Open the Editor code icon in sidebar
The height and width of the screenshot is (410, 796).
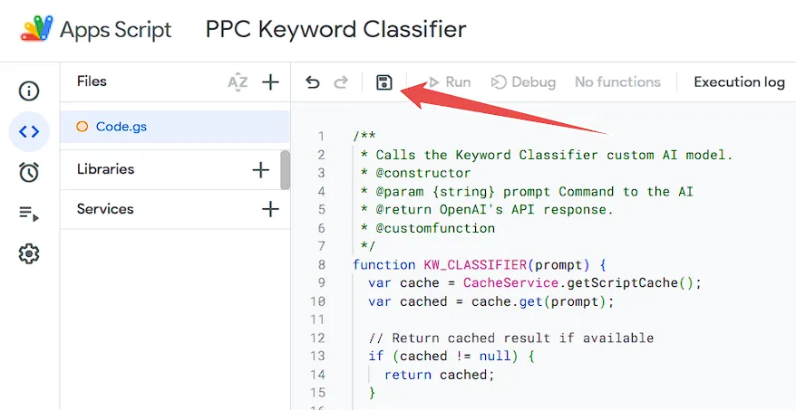pos(29,132)
